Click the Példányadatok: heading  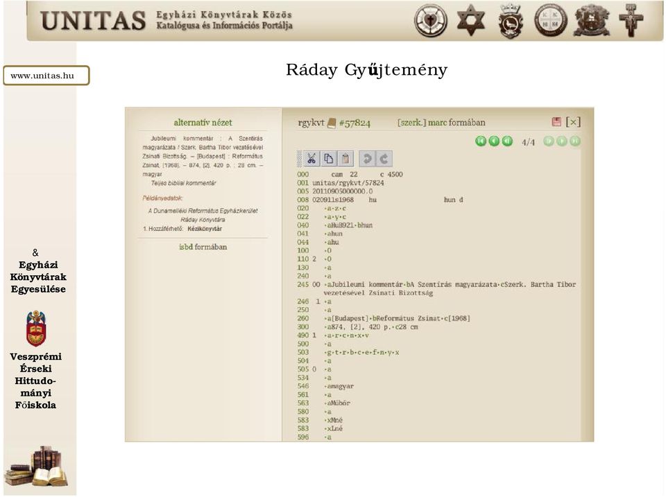pyautogui.click(x=162, y=198)
